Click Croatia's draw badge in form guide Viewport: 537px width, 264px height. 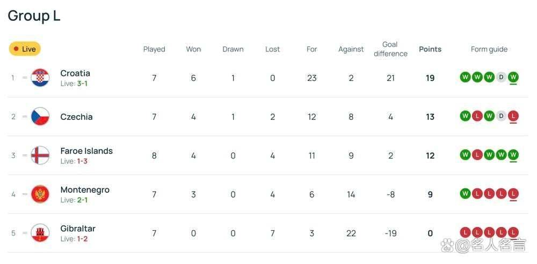coord(501,78)
